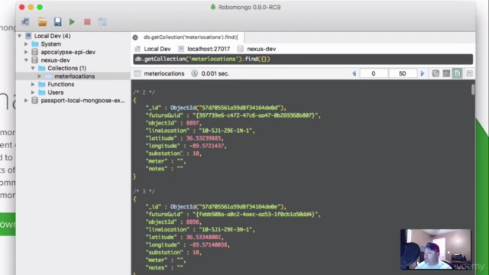Click the Local Dev connection label
Viewport: 489px width, 275px height.
157,49
